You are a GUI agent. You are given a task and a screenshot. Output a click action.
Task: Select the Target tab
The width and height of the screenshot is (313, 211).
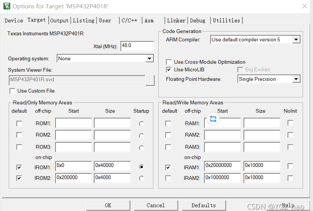[x=37, y=20]
